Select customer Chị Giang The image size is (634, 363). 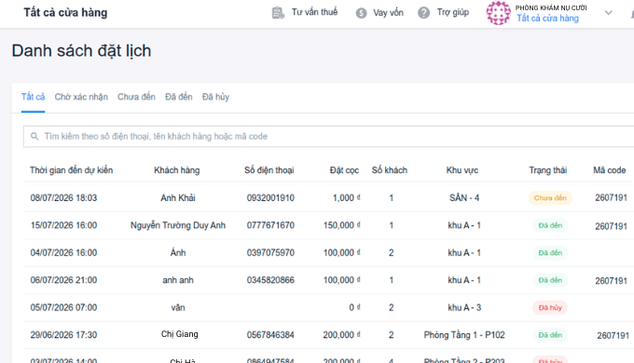[x=180, y=334]
